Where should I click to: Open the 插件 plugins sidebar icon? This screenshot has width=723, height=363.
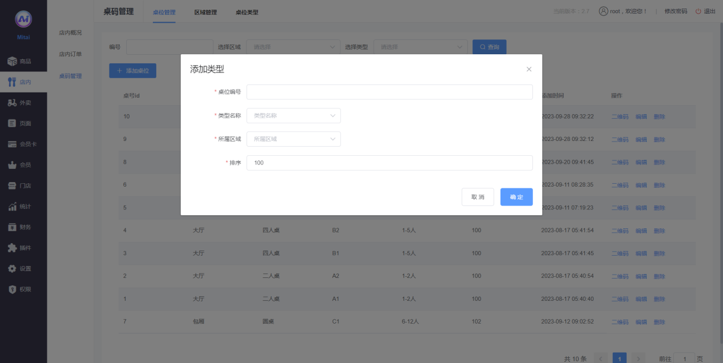tap(12, 248)
